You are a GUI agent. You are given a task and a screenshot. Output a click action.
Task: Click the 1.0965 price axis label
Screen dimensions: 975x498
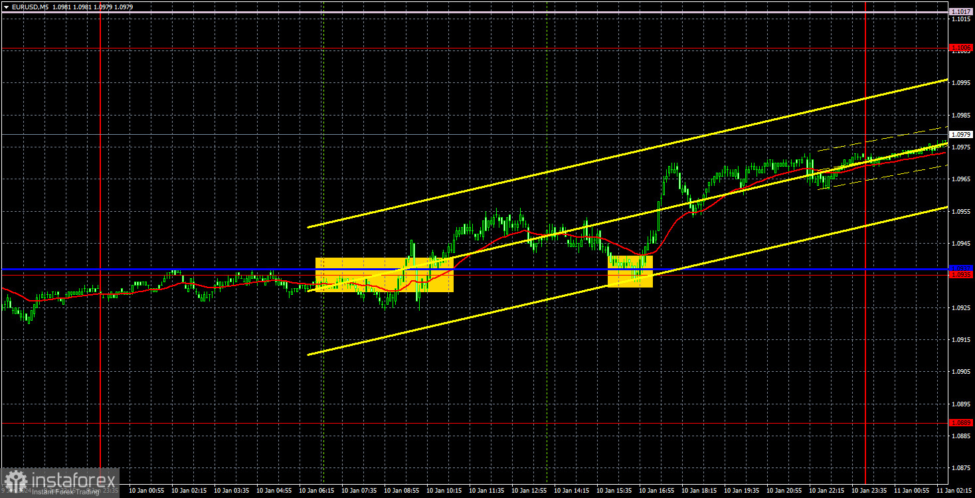coord(961,179)
